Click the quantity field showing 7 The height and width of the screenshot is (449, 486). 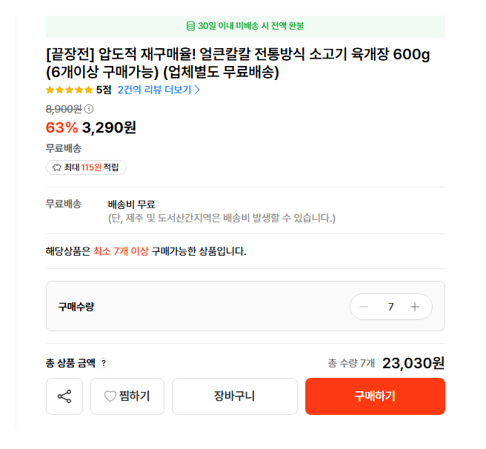(x=390, y=307)
